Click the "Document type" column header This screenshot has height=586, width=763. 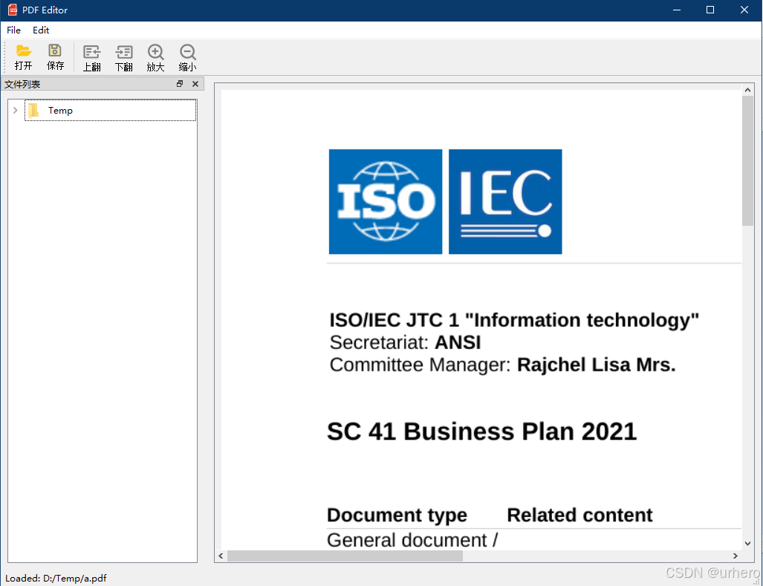[397, 515]
